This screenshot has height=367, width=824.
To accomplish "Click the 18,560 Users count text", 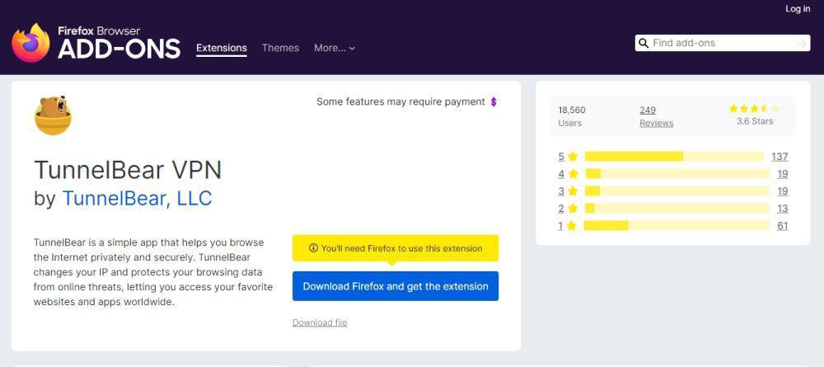I will pos(572,116).
